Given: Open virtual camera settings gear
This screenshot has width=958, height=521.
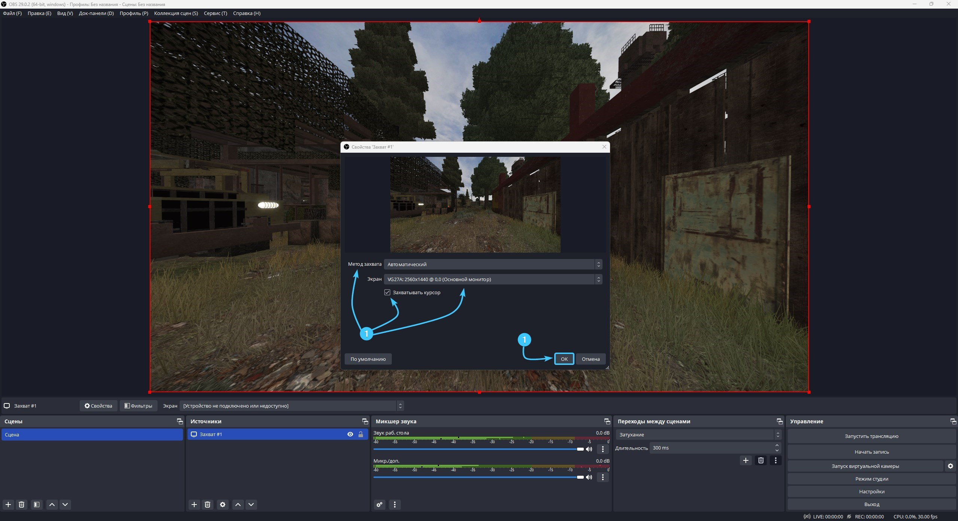Looking at the screenshot, I should (951, 466).
